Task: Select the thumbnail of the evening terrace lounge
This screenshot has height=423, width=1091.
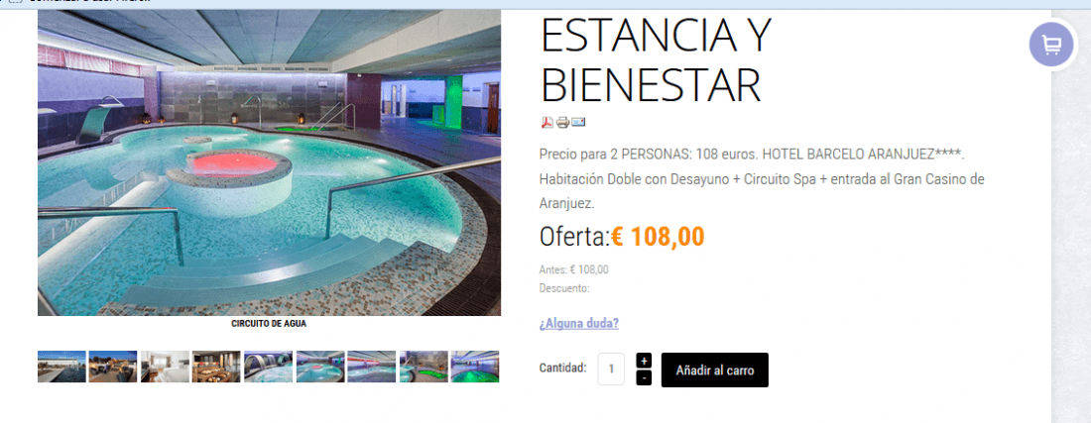Action: (113, 367)
